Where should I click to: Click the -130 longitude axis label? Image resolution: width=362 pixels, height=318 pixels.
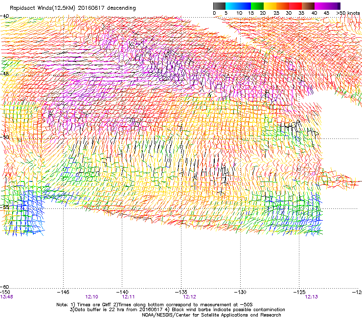240,292
